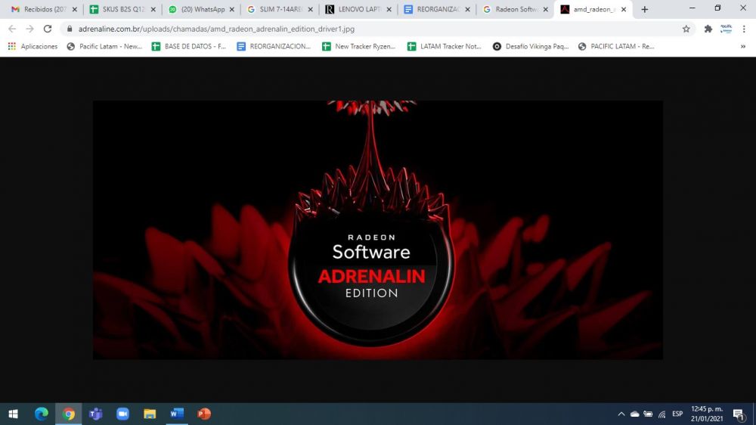Open the Chrome extensions puzzle icon
756x425 pixels.
[708, 29]
